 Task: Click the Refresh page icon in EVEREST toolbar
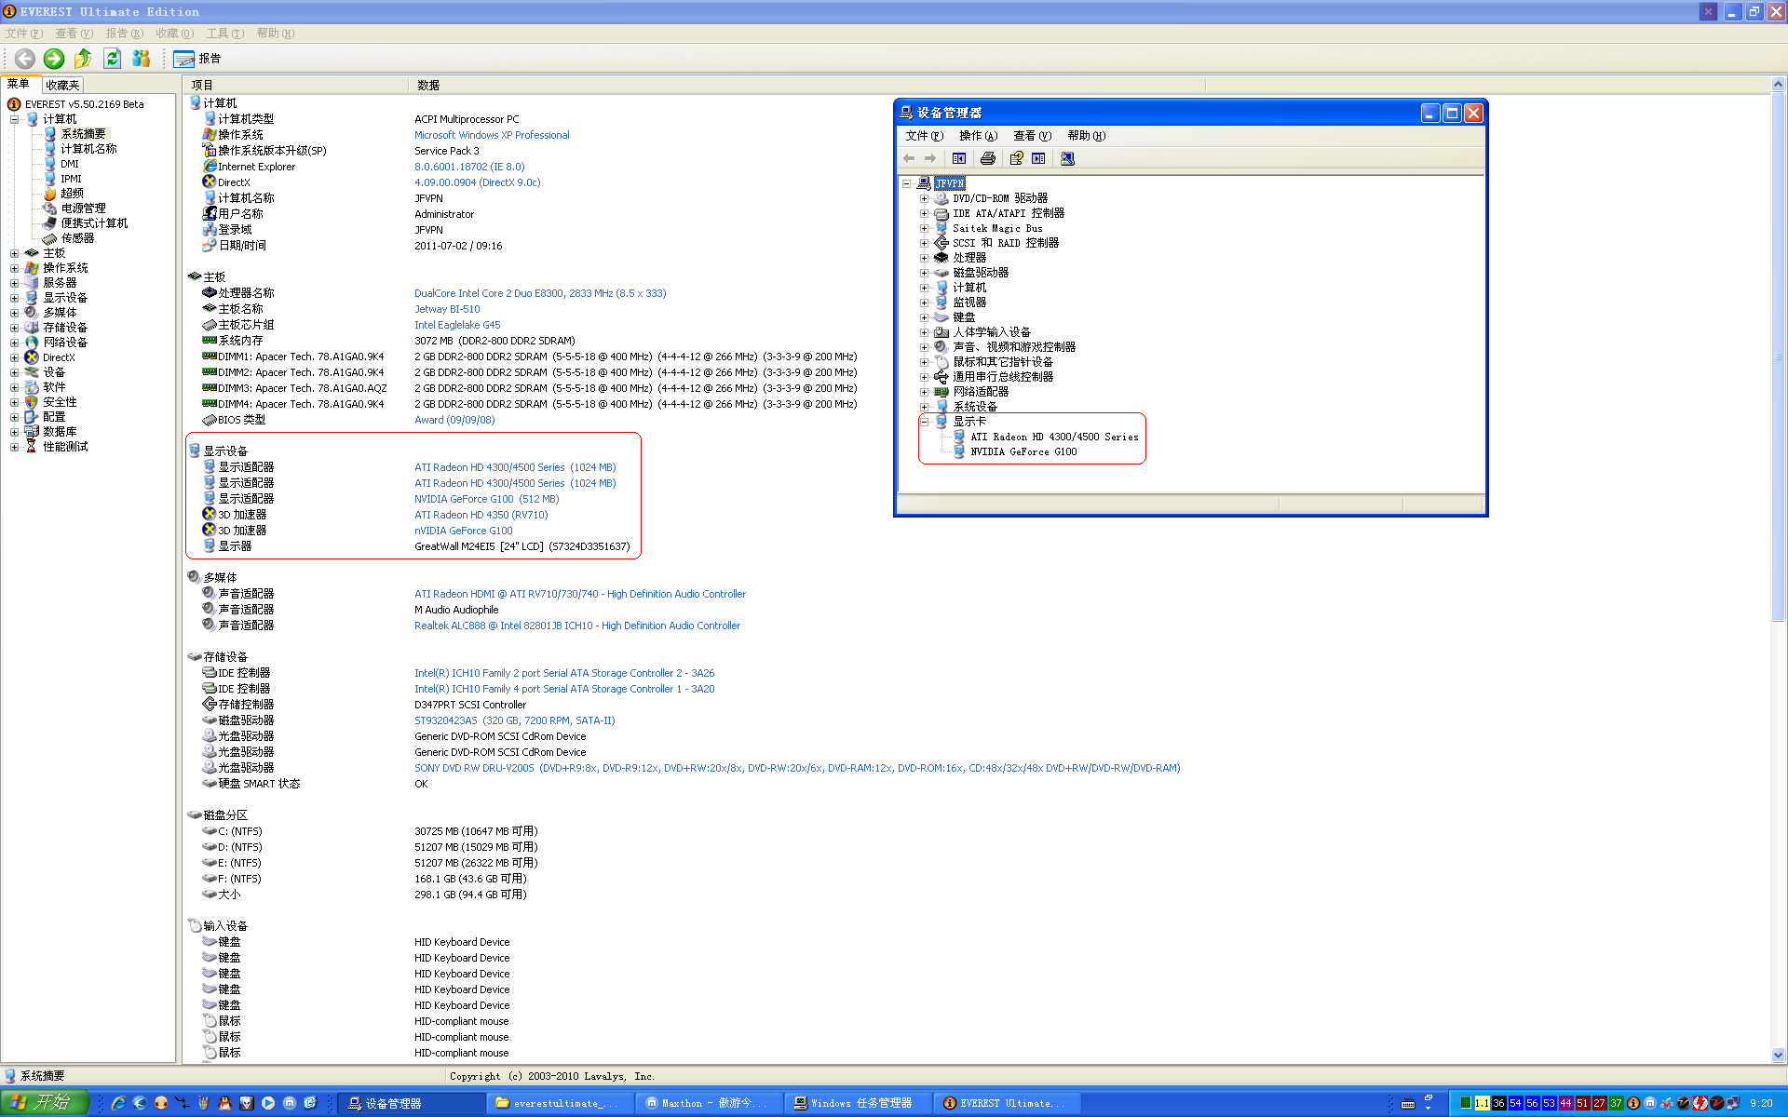coord(113,59)
